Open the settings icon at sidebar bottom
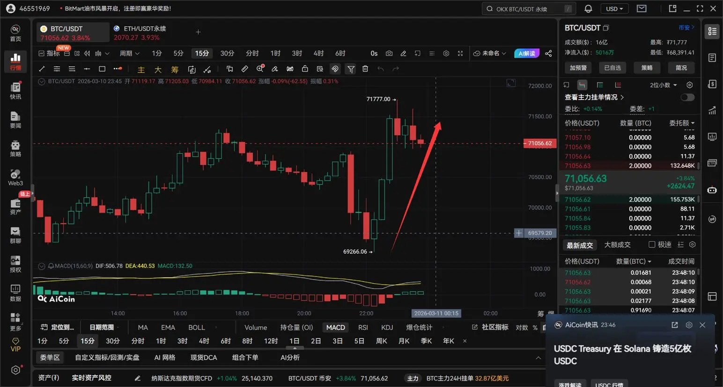 [15, 370]
